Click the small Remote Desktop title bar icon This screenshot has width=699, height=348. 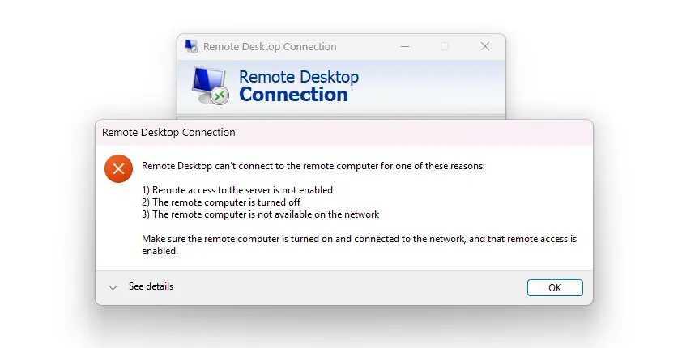point(191,46)
